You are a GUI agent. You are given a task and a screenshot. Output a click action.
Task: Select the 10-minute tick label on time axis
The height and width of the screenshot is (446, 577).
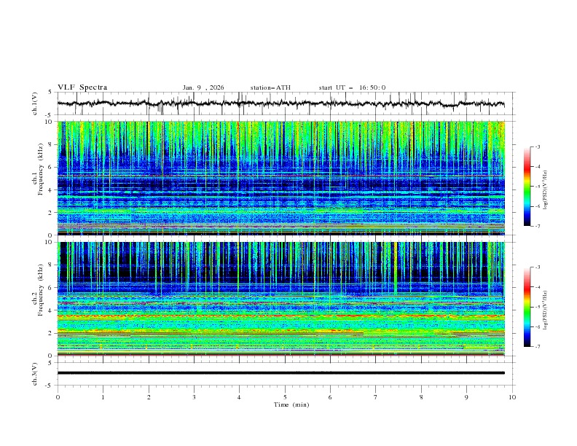pyautogui.click(x=512, y=396)
